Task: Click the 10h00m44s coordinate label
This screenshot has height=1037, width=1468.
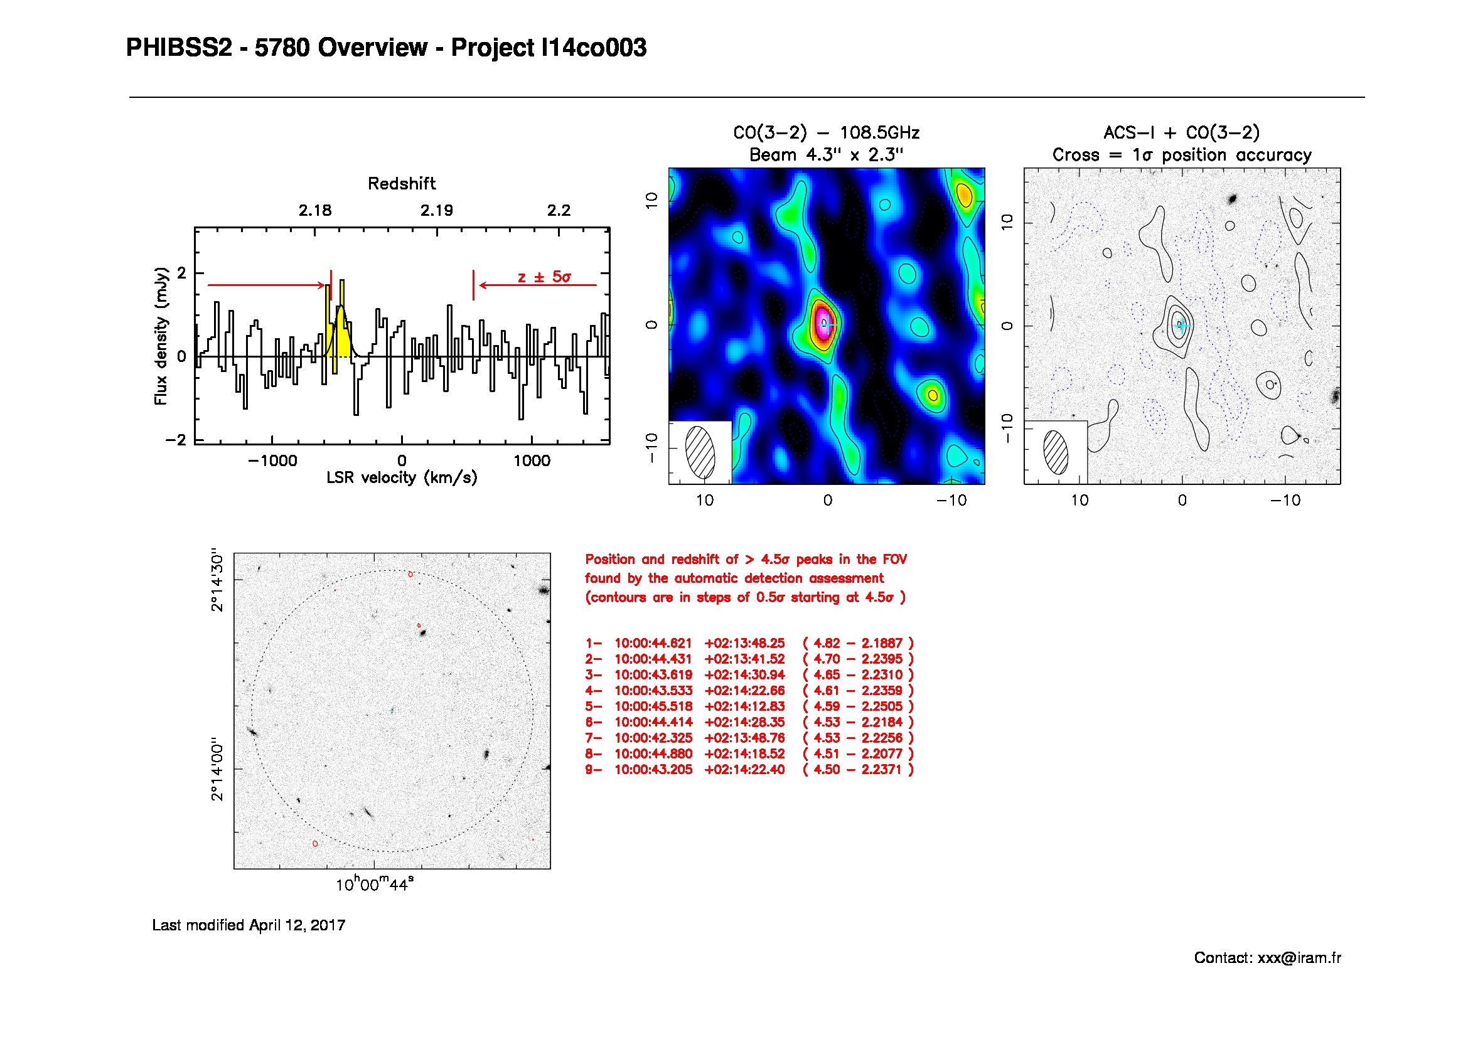Action: 375,885
